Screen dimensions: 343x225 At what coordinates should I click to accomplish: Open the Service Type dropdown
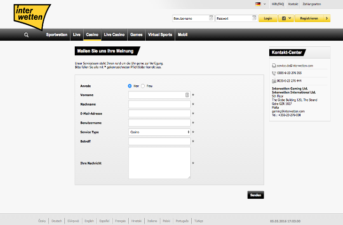coord(159,132)
